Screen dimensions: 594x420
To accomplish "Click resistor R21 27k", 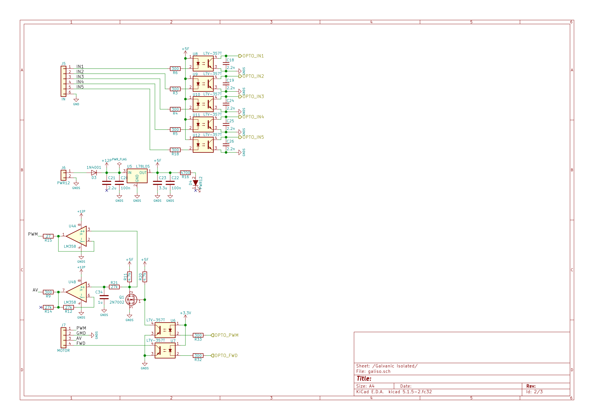I will click(114, 287).
